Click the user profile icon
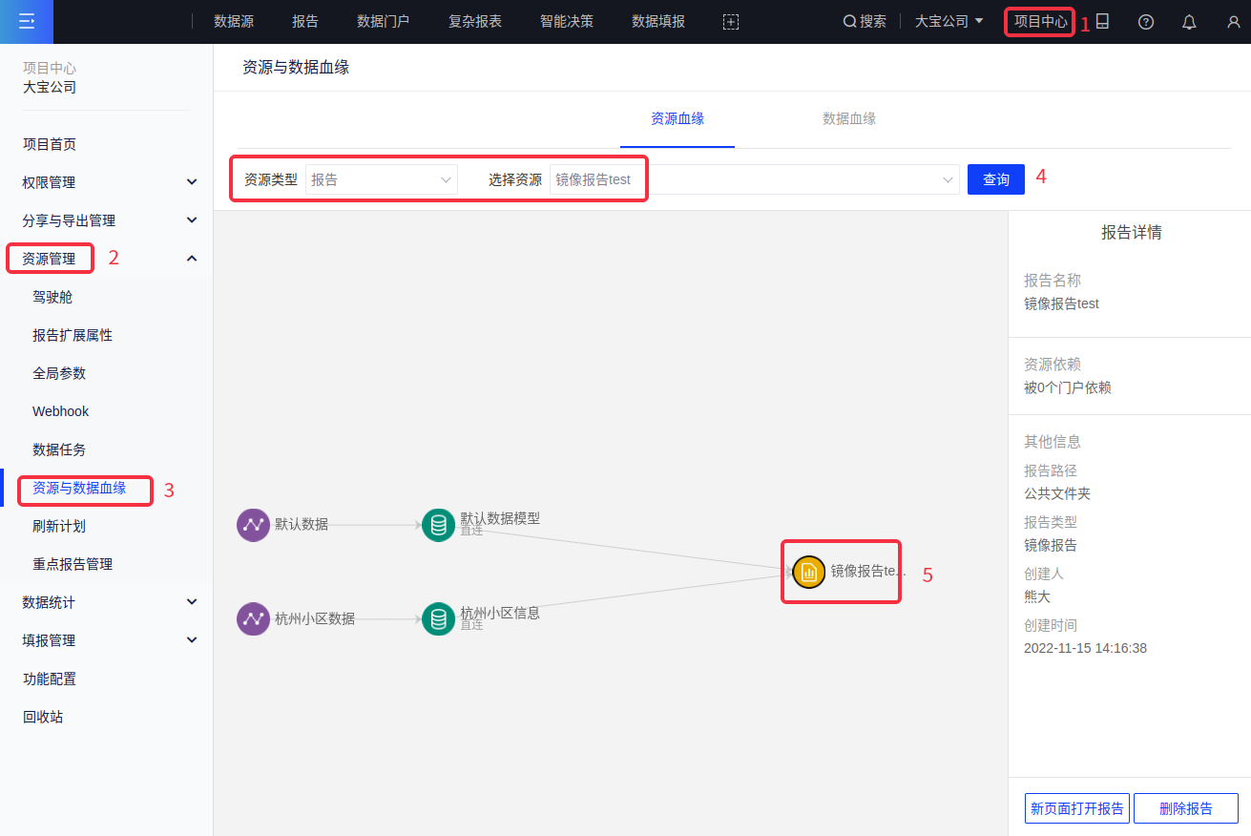1251x836 pixels. pos(1233,22)
